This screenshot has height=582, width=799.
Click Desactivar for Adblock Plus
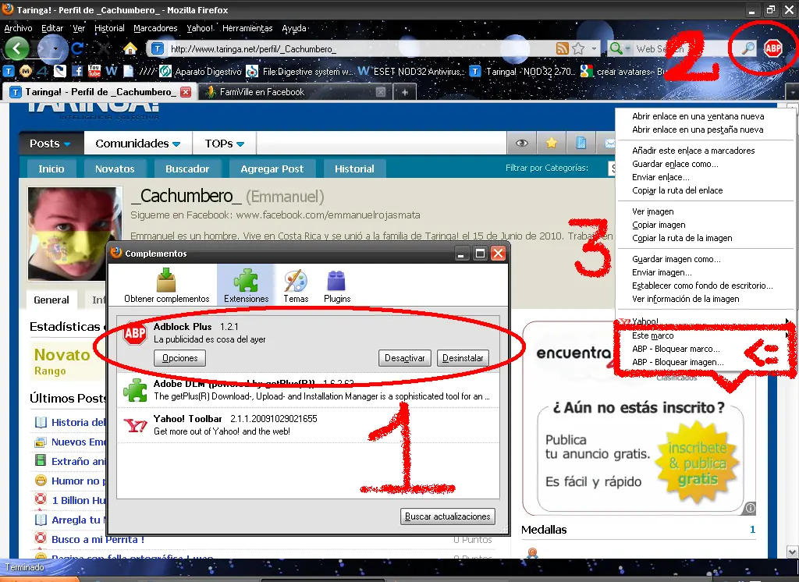point(405,358)
